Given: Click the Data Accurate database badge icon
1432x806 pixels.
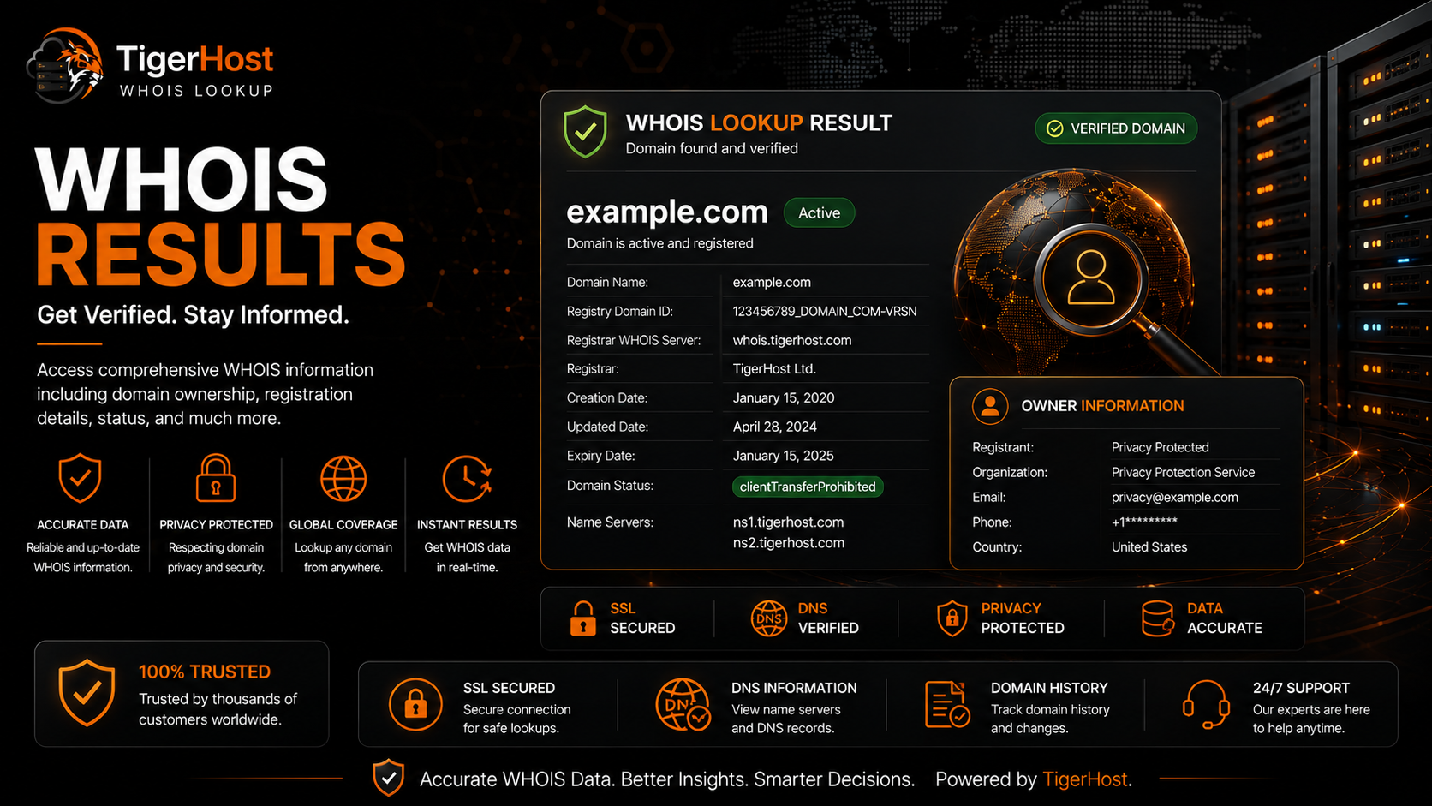Looking at the screenshot, I should tap(1158, 618).
